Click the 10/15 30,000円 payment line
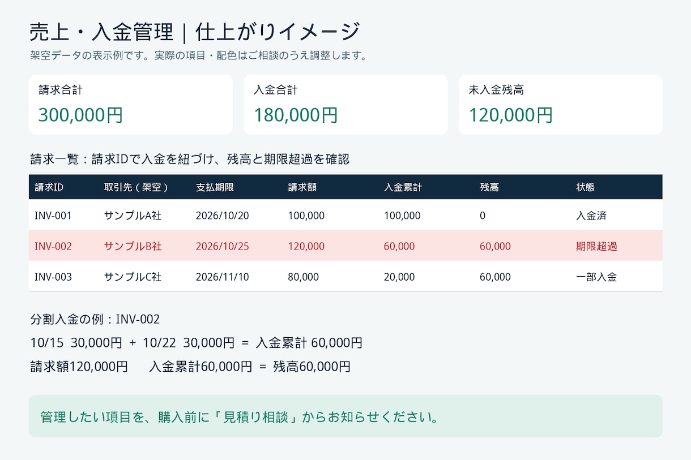Screen dimensions: 691x460 click(x=196, y=343)
